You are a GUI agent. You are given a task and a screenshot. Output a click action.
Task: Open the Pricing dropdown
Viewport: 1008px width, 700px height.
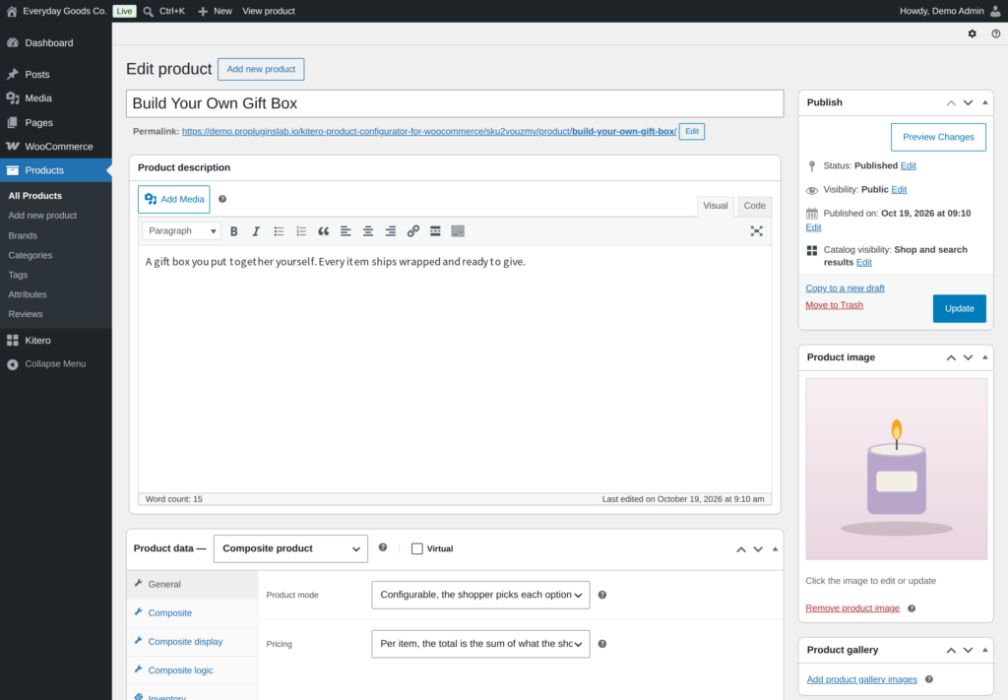(x=480, y=644)
